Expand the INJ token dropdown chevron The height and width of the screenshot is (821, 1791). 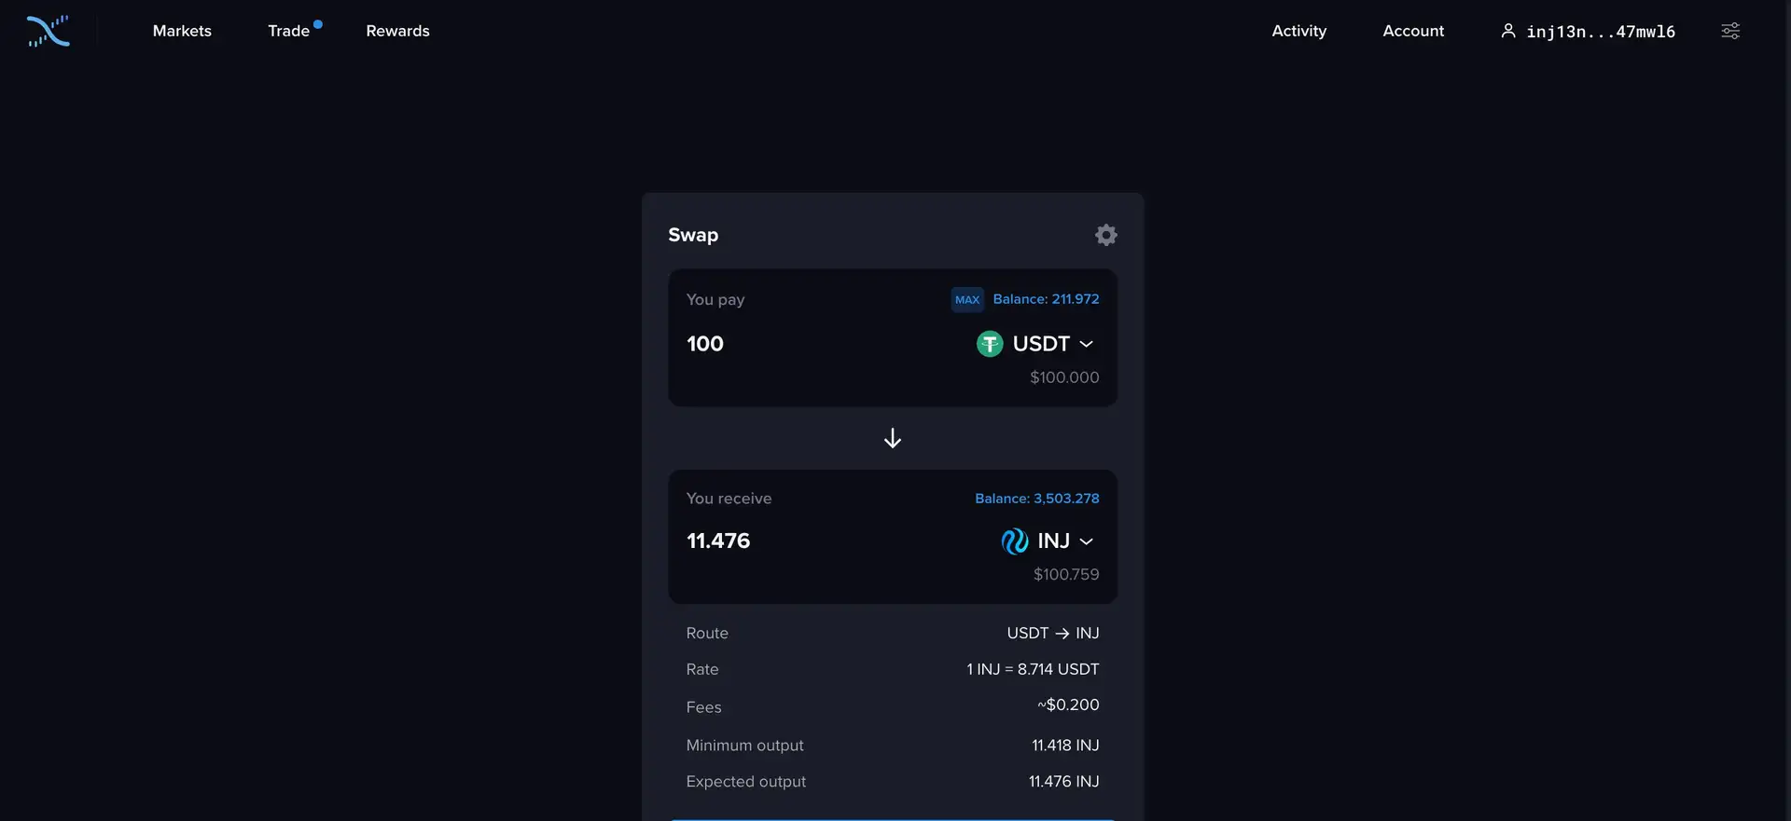pyautogui.click(x=1087, y=541)
